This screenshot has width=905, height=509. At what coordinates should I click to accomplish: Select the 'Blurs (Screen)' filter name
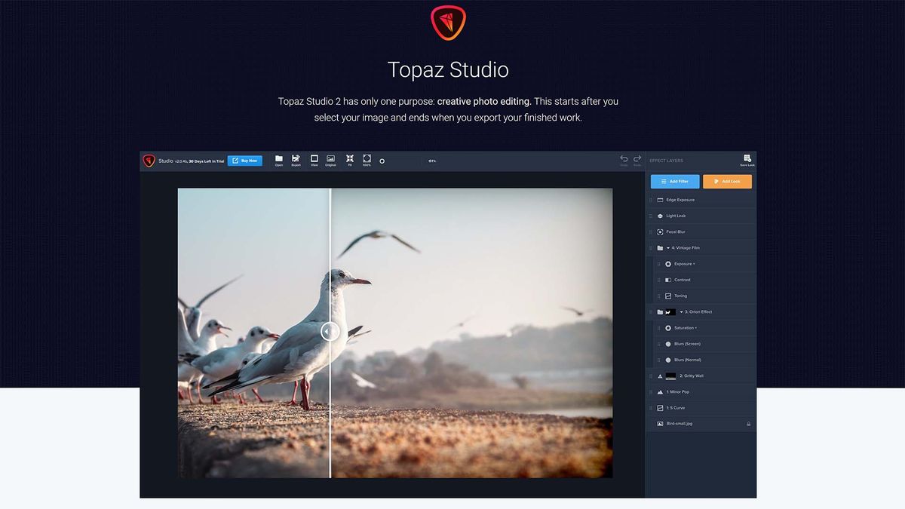click(x=688, y=344)
